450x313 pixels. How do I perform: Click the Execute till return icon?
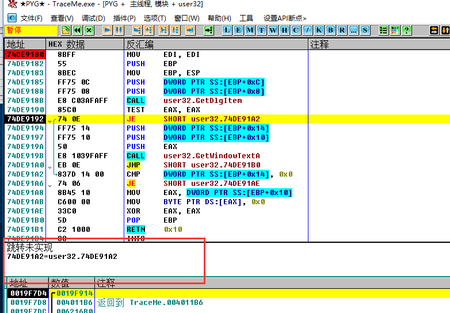[190, 30]
